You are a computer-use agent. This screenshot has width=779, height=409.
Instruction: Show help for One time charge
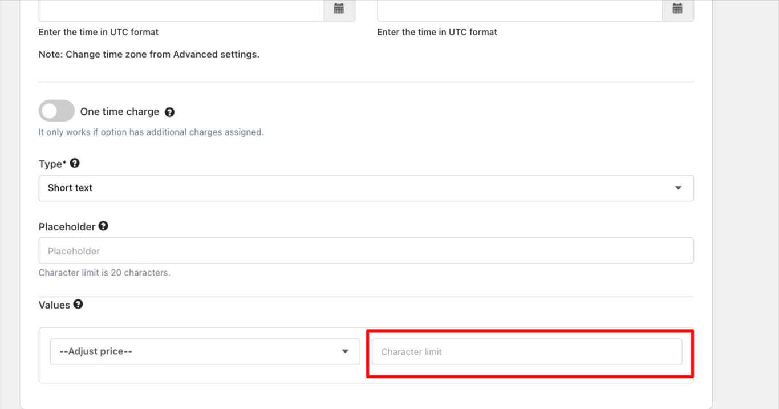[x=169, y=112]
